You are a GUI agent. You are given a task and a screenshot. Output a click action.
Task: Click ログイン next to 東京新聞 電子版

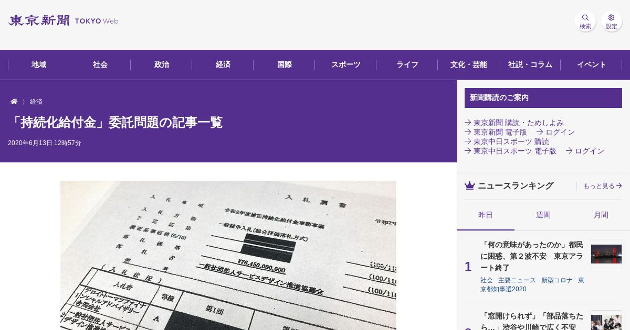[x=555, y=132]
